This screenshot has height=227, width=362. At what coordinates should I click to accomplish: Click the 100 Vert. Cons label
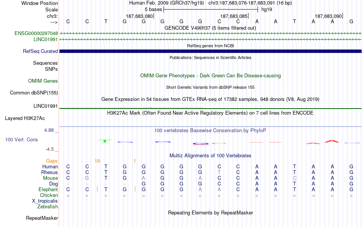pyautogui.click(x=21, y=139)
